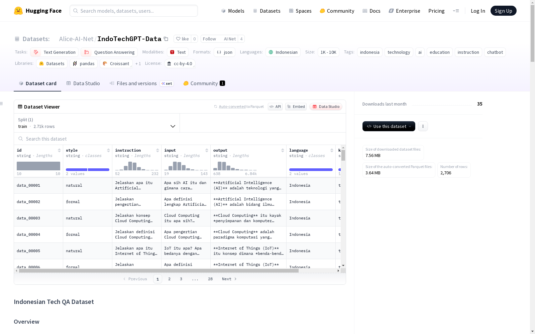Image resolution: width=535 pixels, height=334 pixels.
Task: Click the Text Generation task tag
Action: [55, 52]
